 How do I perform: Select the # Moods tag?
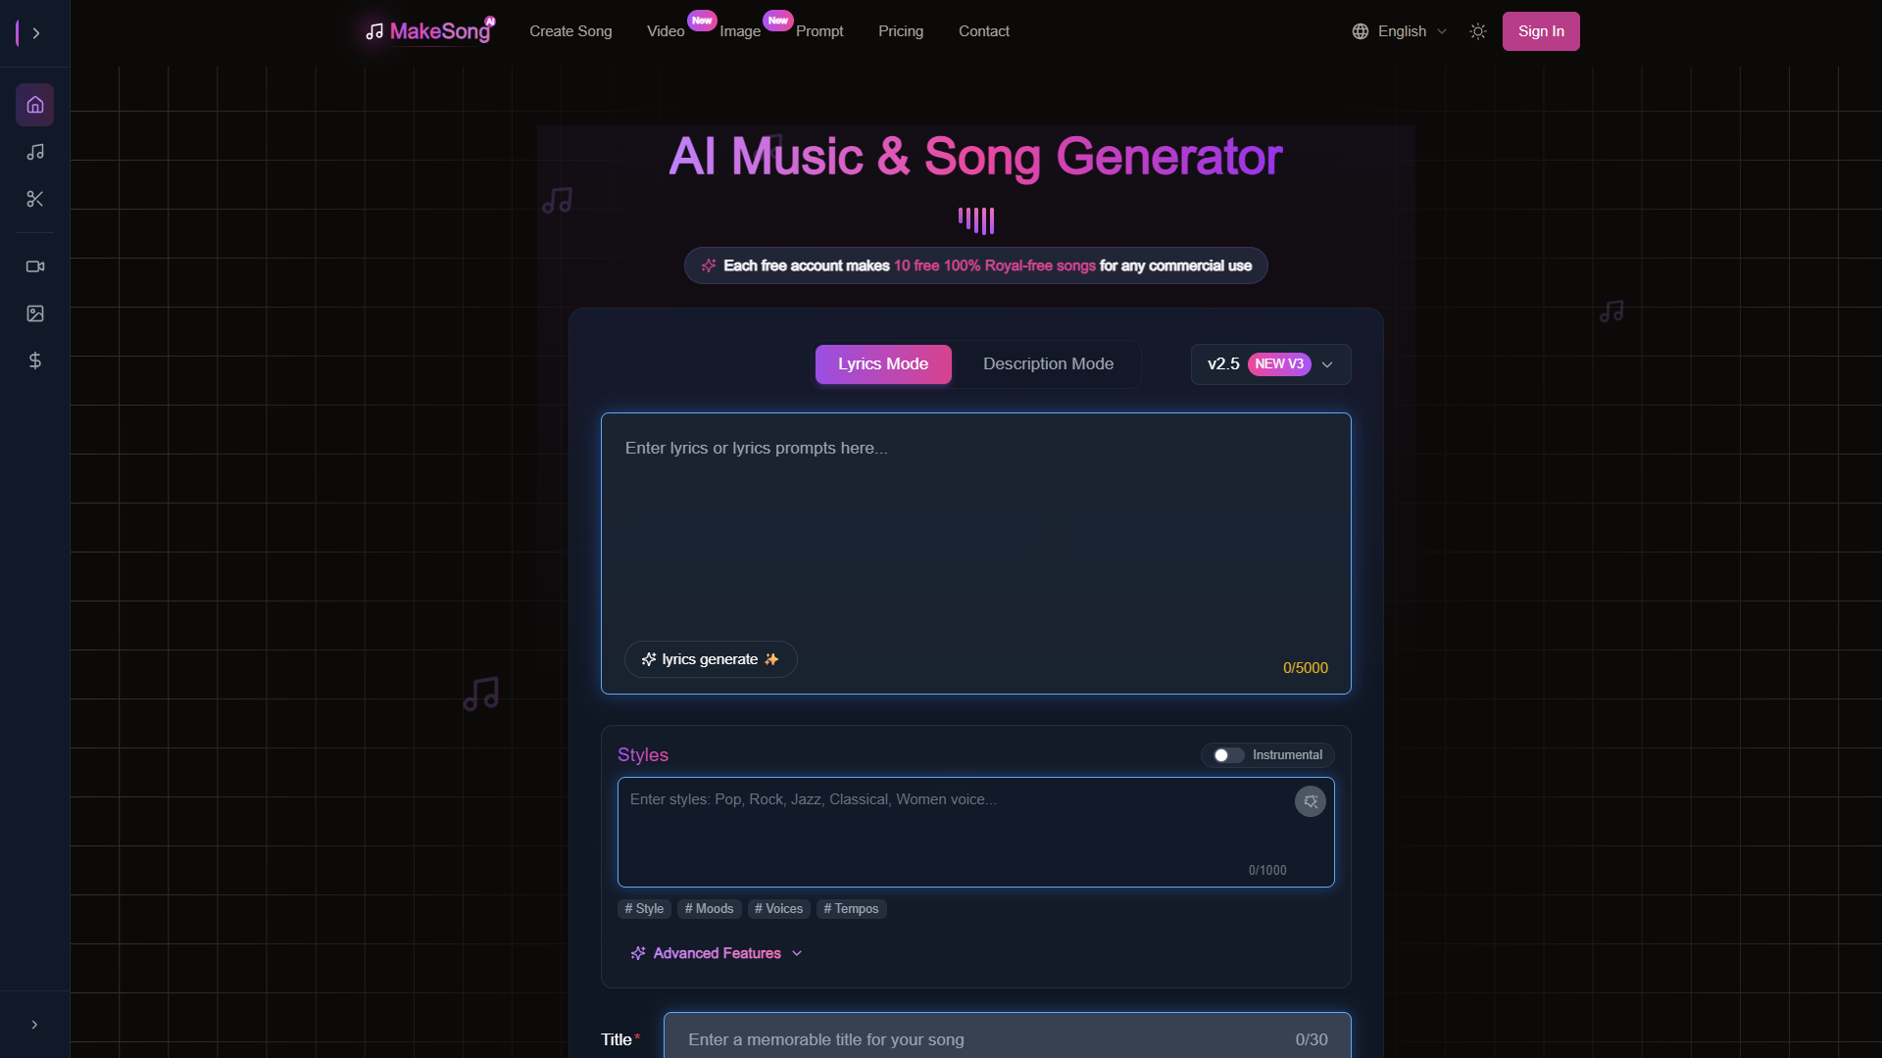tap(709, 909)
